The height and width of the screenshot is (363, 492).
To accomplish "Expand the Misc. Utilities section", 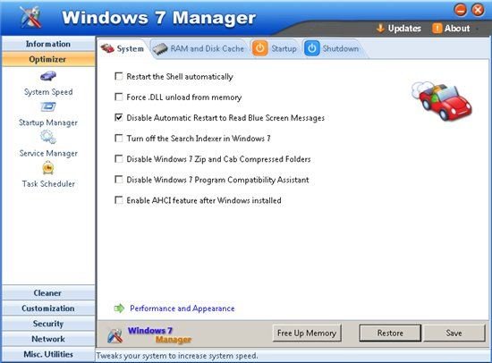I will point(48,354).
